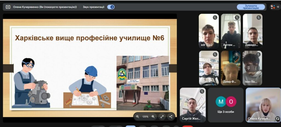This screenshot has height=127, width=281.
Task: Click the share icon on the presentation
Action: pos(171,117)
